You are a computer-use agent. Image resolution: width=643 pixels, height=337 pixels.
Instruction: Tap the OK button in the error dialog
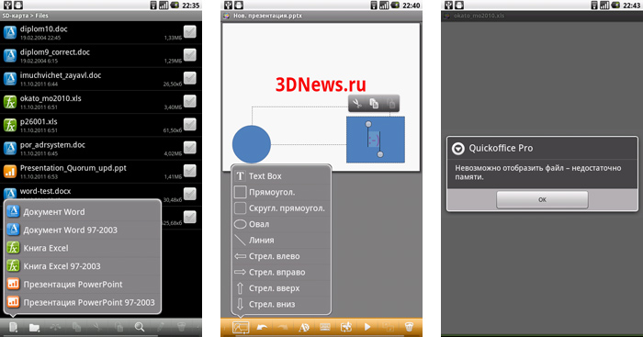pyautogui.click(x=542, y=199)
